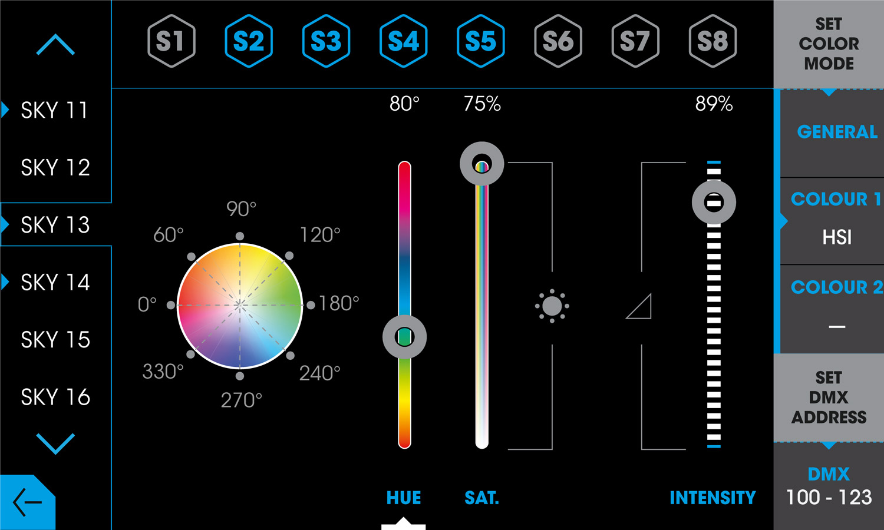Open the GENERAL tab
Screen dimensions: 884x530
point(836,132)
